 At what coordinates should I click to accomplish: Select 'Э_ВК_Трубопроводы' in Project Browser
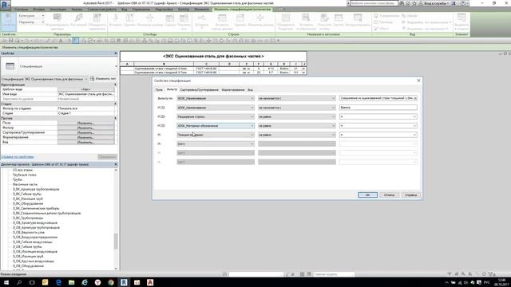(x=28, y=218)
